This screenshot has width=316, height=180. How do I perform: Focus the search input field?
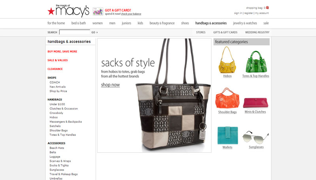[x=75, y=32]
